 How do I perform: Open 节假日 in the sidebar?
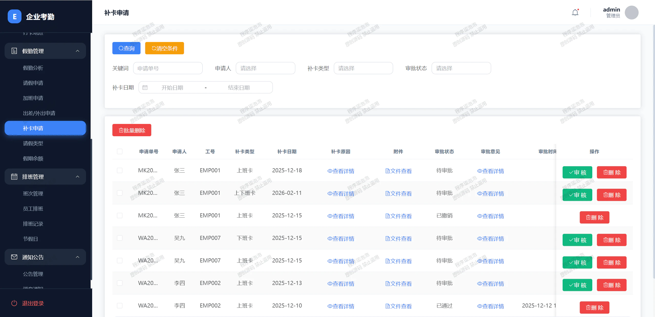pos(30,239)
